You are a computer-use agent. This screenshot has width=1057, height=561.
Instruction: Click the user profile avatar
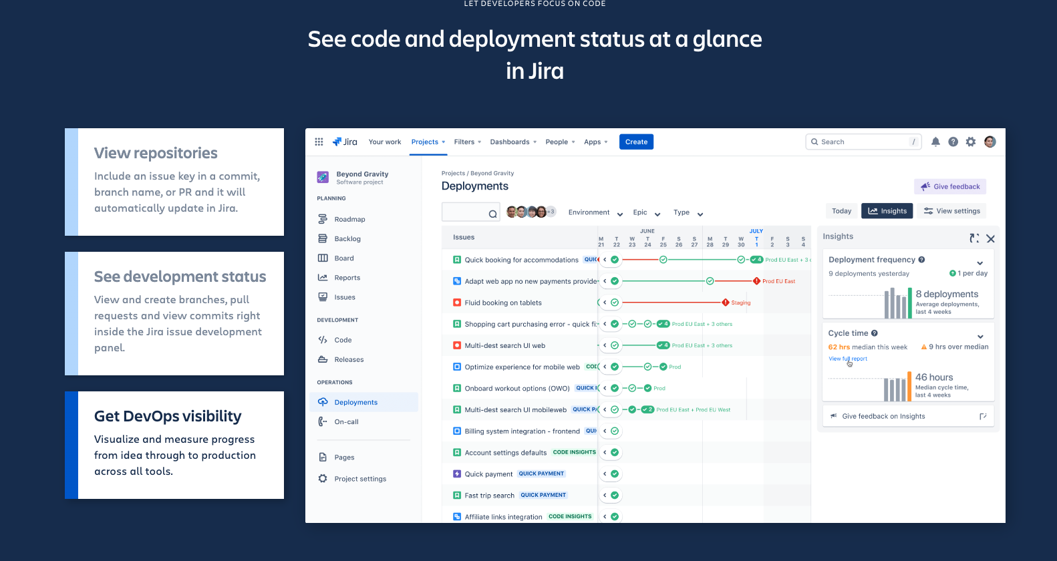[990, 142]
